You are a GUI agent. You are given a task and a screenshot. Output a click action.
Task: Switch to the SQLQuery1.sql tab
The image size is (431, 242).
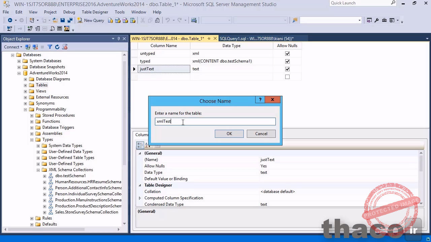click(257, 38)
